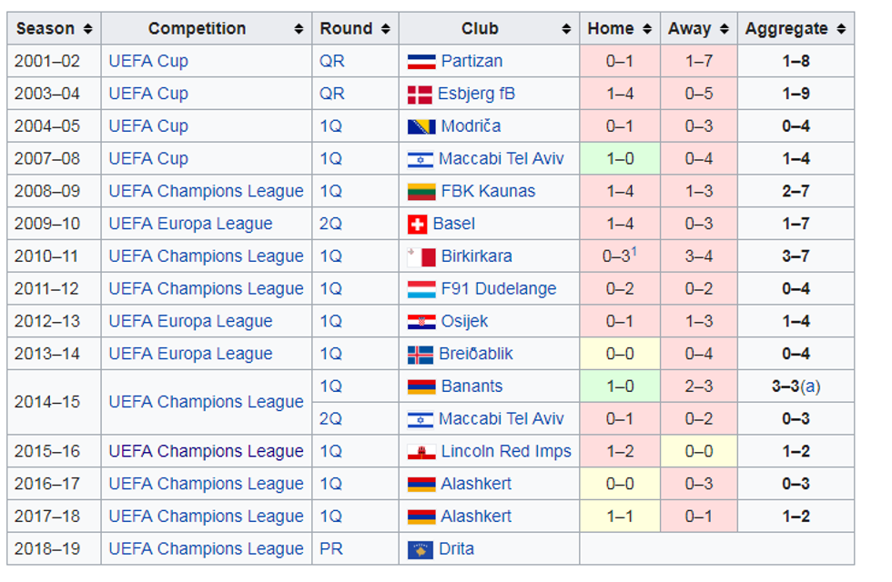892x582 pixels.
Task: Click the Kosovo flag next to Drita
Action: [421, 549]
